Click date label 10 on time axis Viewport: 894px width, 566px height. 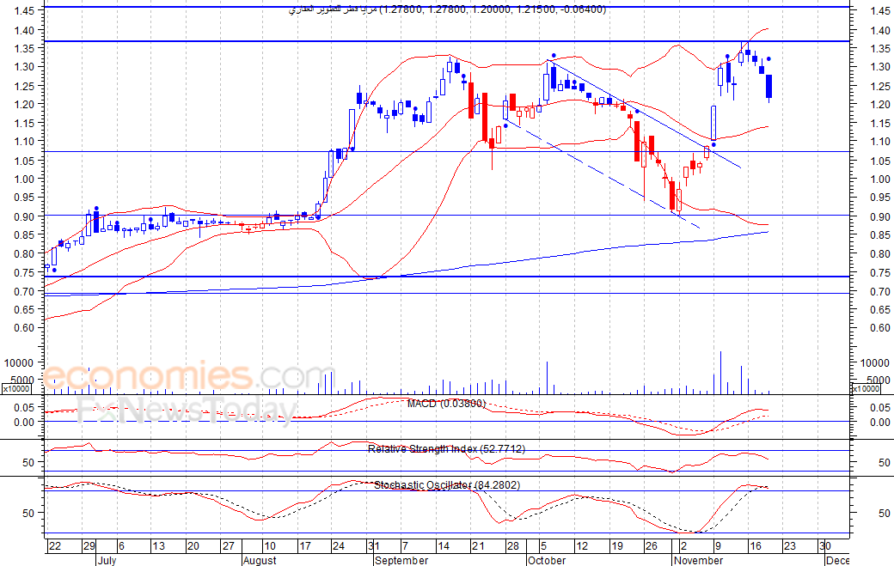tap(270, 546)
